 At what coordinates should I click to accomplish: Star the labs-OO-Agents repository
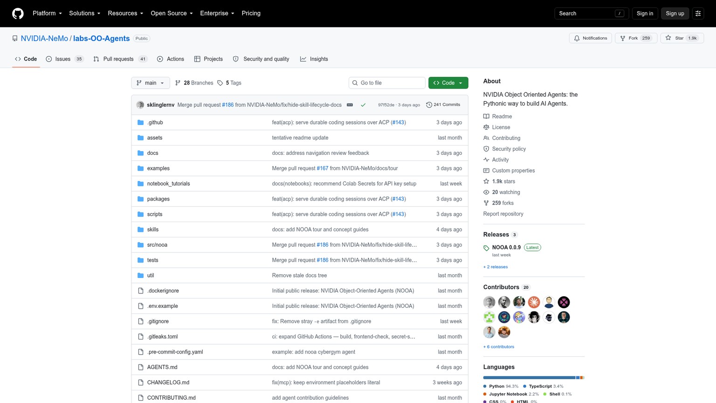pos(682,38)
